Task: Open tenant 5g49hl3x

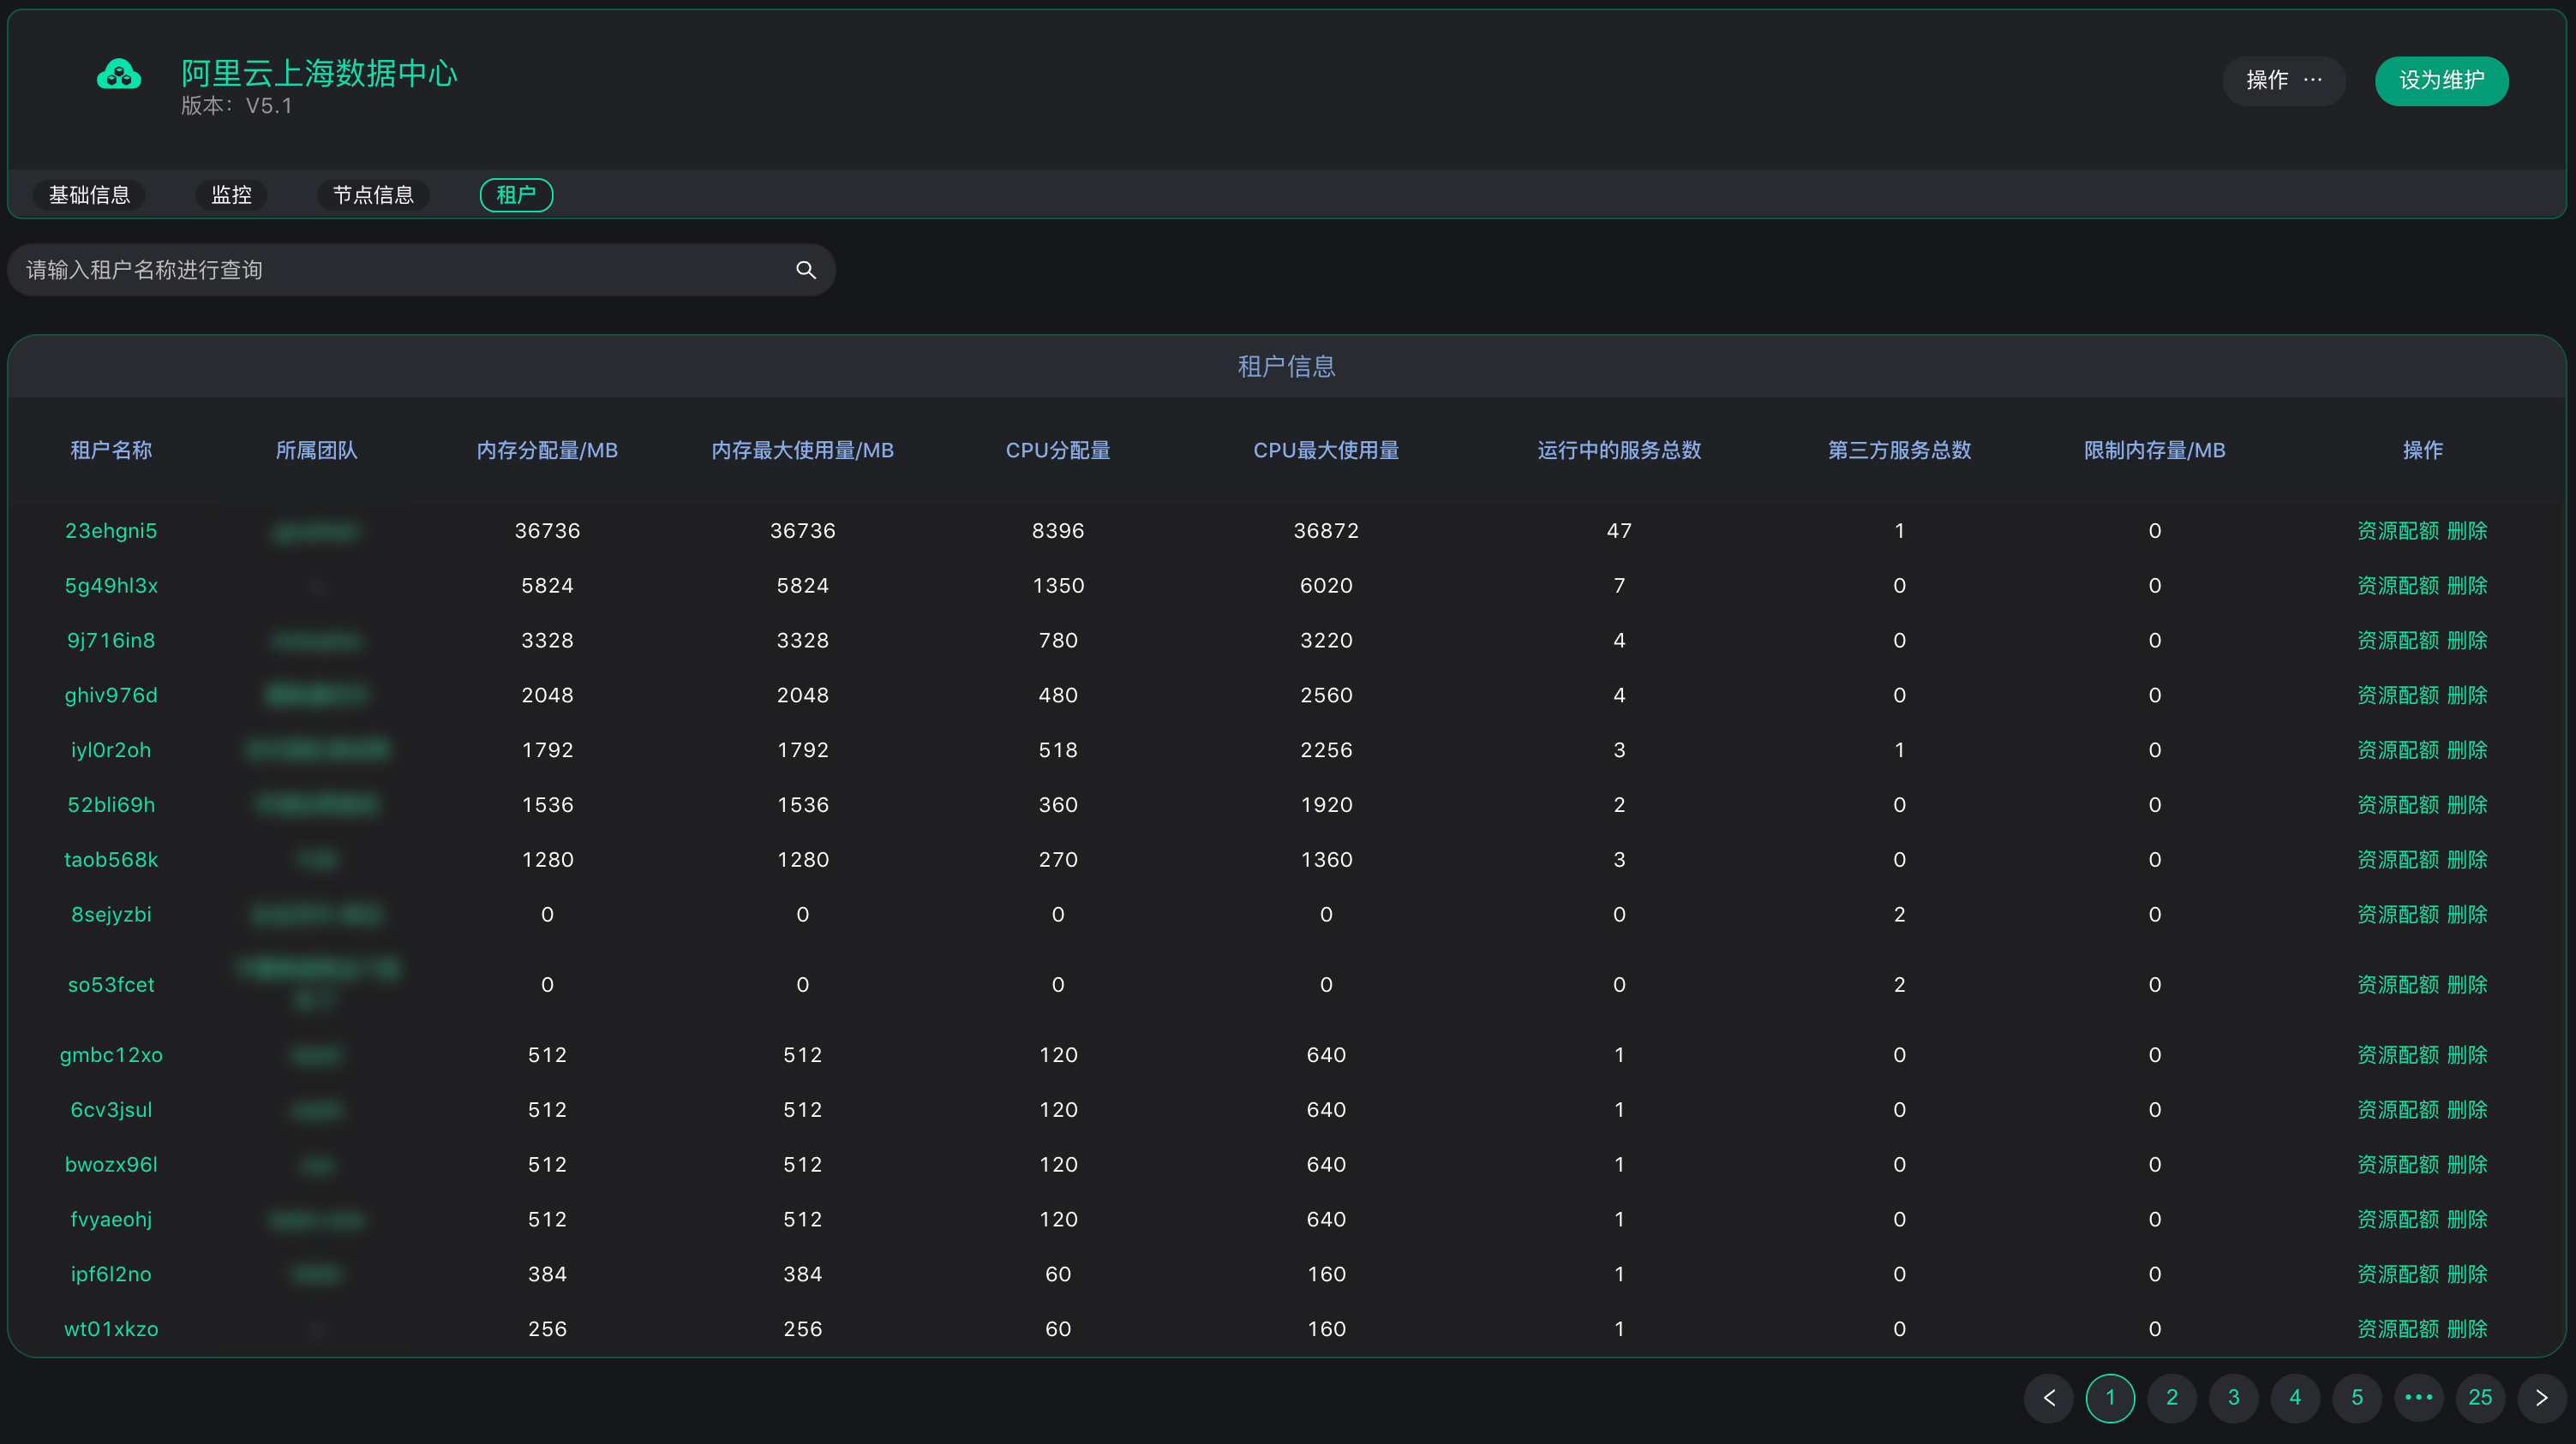Action: 111,586
